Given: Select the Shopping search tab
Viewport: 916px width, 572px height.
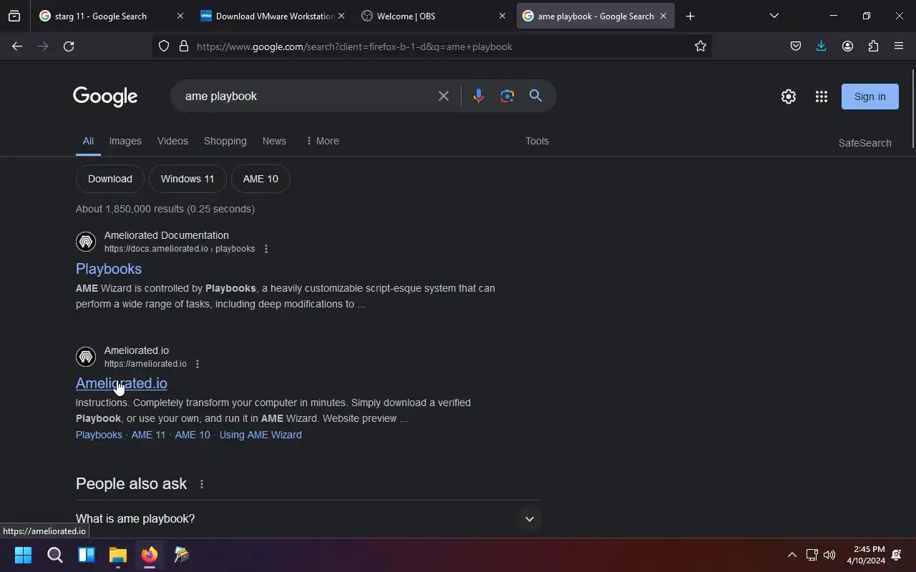Looking at the screenshot, I should coord(225,141).
